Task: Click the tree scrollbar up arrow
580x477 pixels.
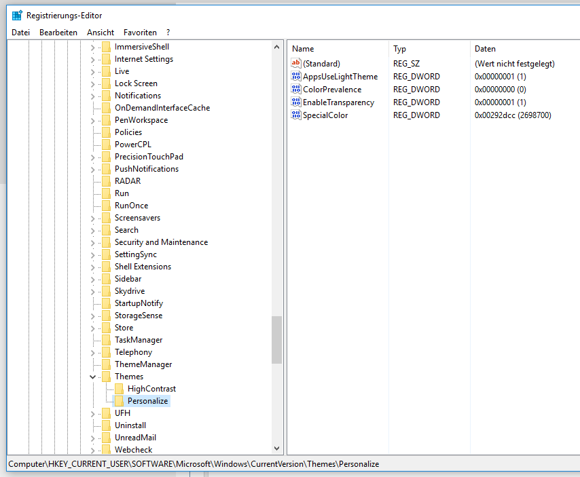Action: [276, 47]
